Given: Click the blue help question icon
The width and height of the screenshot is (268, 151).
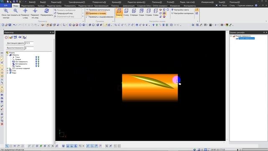Looking at the screenshot, I should click(x=256, y=5).
